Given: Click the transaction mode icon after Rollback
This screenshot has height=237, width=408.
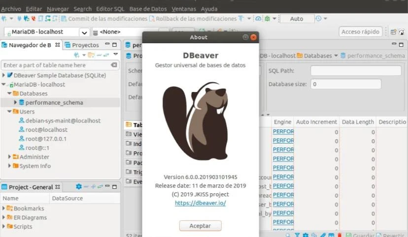Looking at the screenshot, I should coord(241,19).
